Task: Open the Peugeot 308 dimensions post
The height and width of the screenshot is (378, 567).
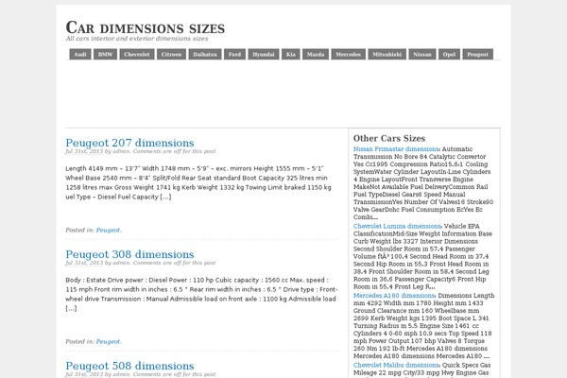Action: click(129, 254)
